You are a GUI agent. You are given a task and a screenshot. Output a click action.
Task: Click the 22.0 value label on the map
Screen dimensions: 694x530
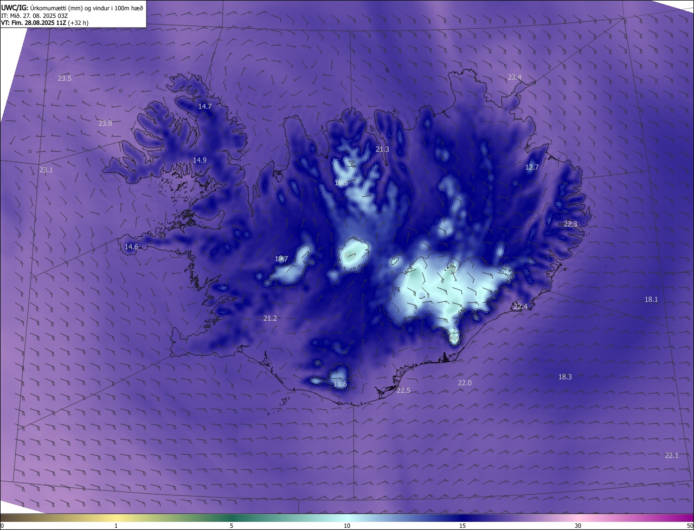coord(465,383)
